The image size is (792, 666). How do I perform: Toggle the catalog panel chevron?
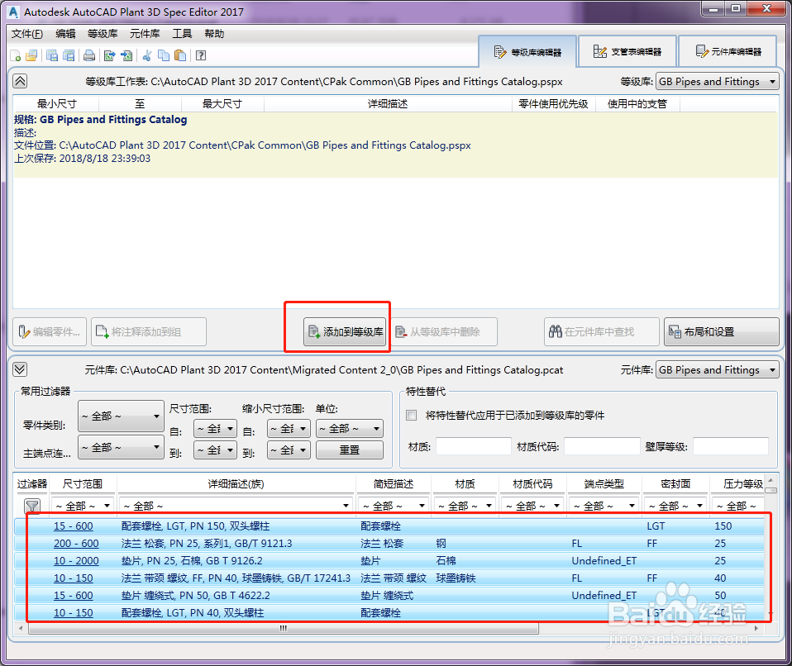coord(20,369)
